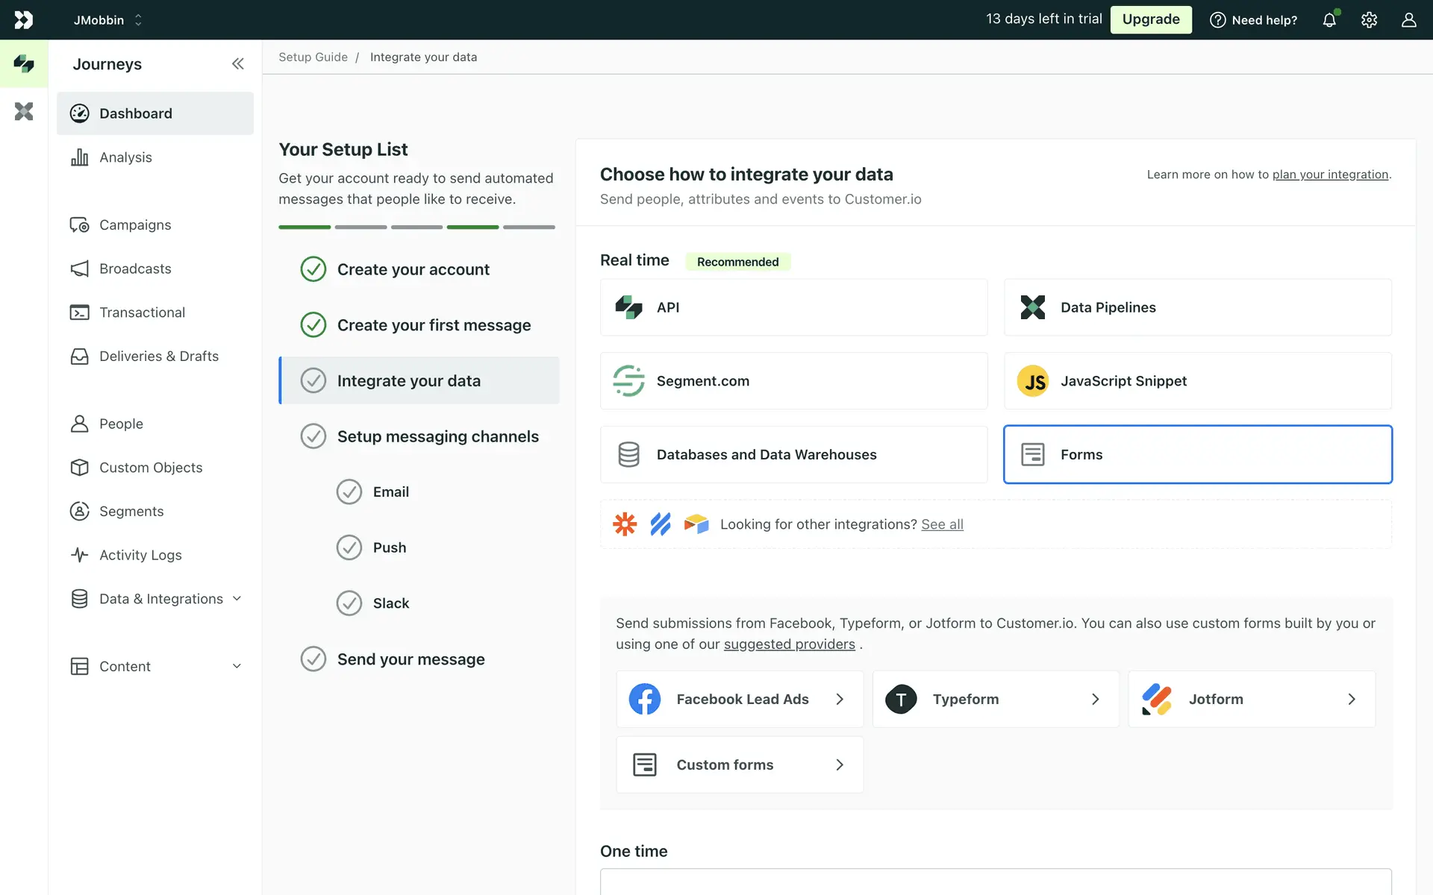Image resolution: width=1433 pixels, height=895 pixels.
Task: Open the Customer.io logo at top left
Action: tap(24, 20)
